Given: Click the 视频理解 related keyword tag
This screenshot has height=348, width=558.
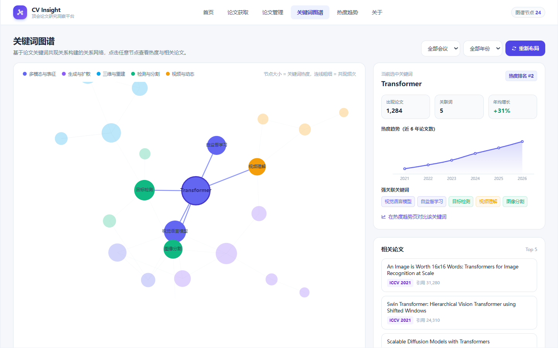Looking at the screenshot, I should pos(488,202).
